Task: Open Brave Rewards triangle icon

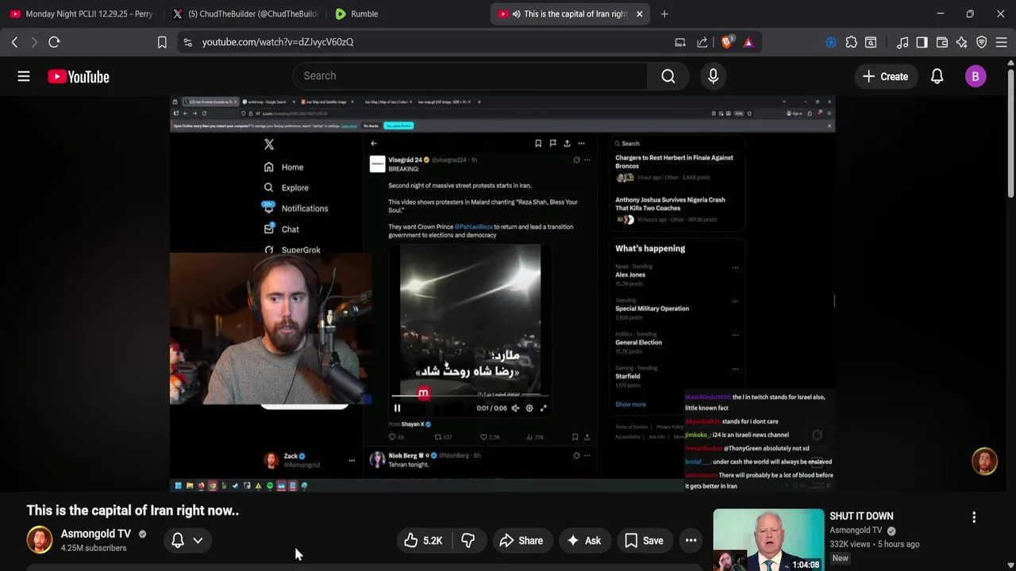Action: (x=748, y=42)
